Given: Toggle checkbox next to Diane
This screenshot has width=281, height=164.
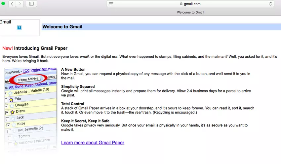Looking at the screenshot, I should tap(7, 113).
